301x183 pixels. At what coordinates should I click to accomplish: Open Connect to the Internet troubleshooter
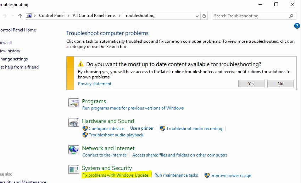coord(104,155)
